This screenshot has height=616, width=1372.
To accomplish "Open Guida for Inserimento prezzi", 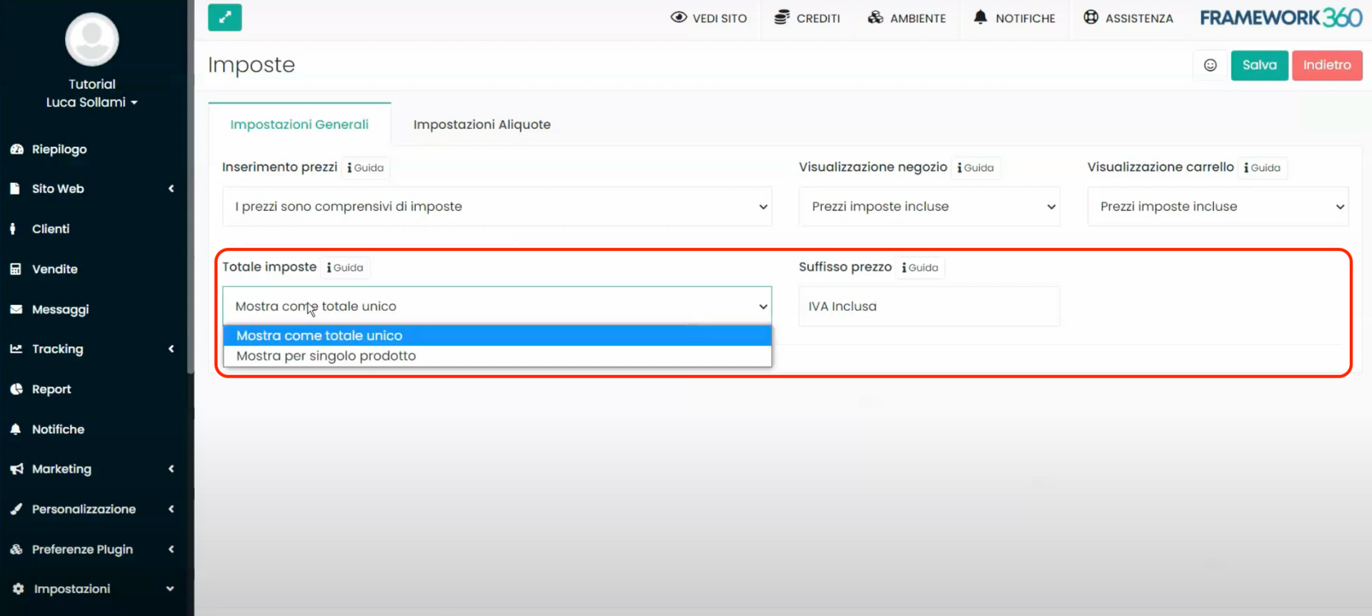I will [x=366, y=168].
